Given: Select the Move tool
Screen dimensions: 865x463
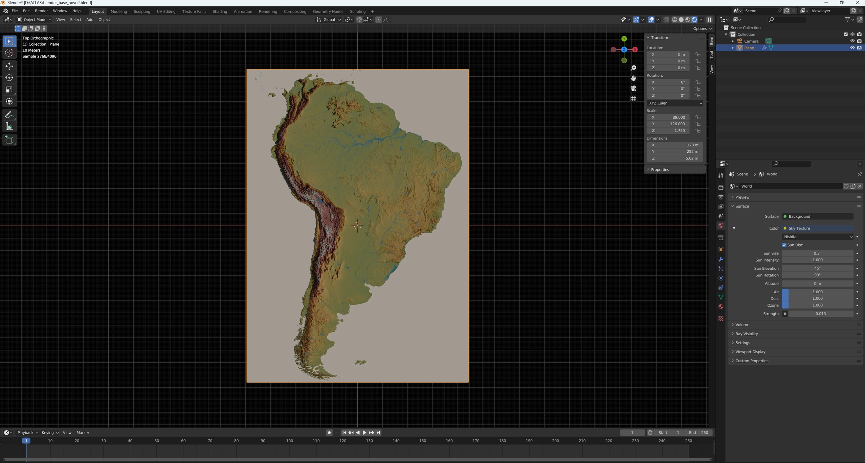Looking at the screenshot, I should [9, 66].
